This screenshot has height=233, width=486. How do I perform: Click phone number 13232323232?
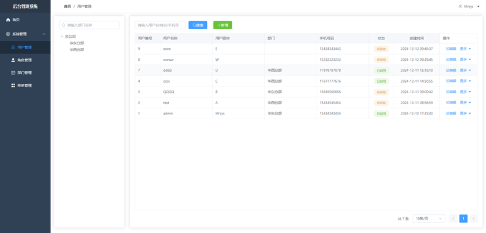coord(330,60)
